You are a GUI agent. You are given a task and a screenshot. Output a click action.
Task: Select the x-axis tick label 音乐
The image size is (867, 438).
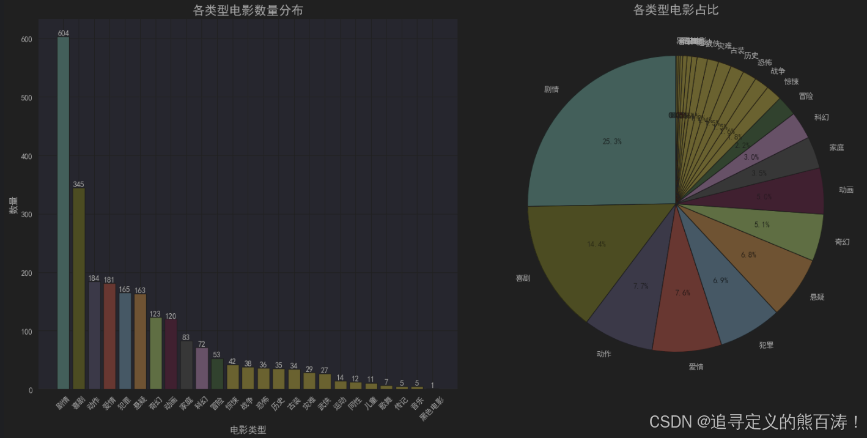(x=416, y=404)
